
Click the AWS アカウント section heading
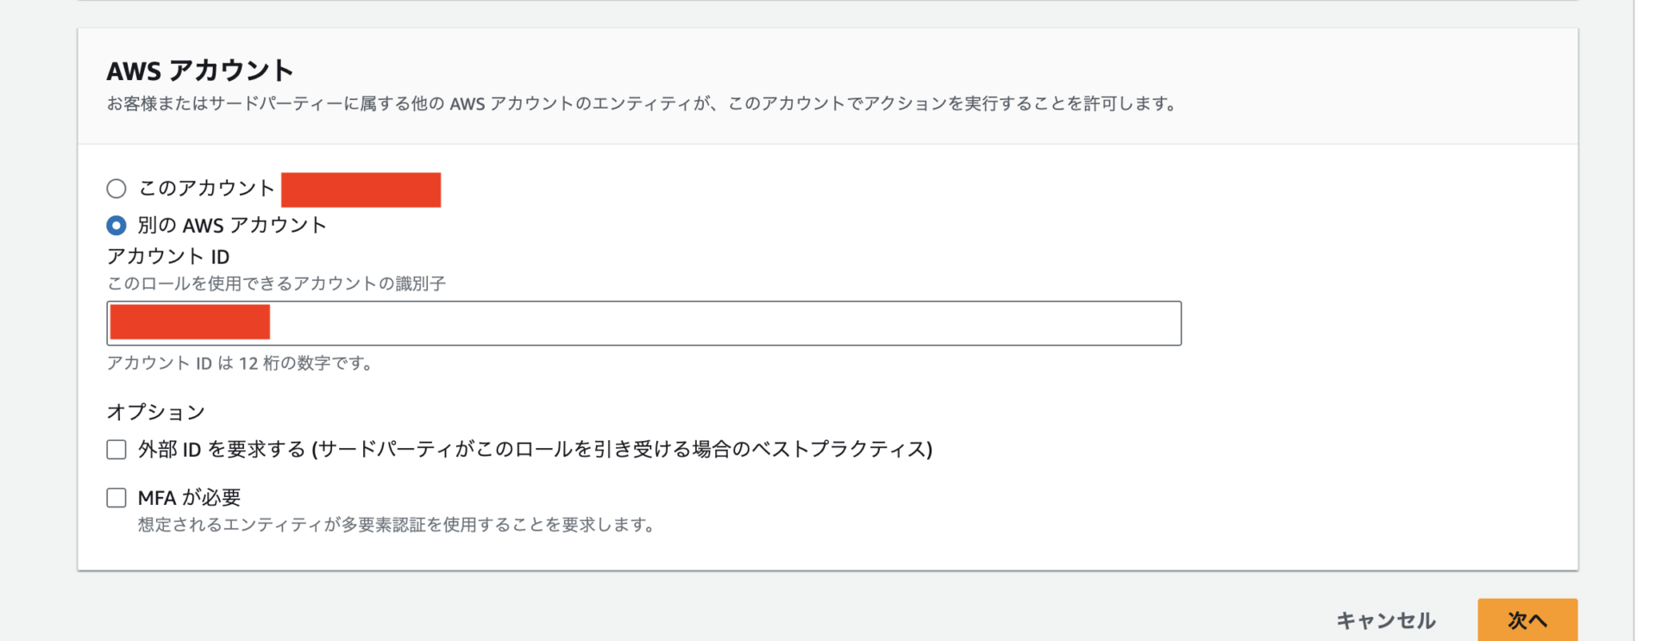[200, 71]
